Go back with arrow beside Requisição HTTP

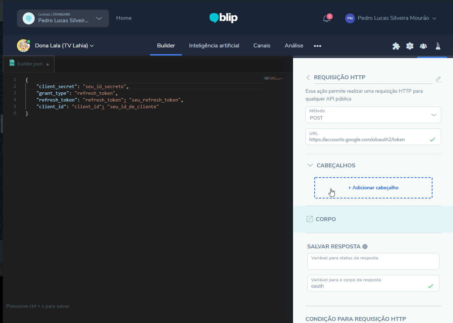click(x=308, y=77)
